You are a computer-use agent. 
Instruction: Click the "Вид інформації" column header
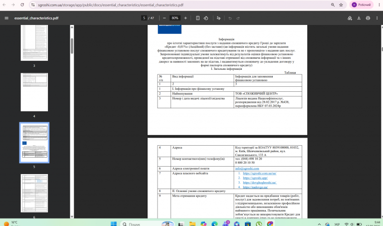click(x=202, y=78)
